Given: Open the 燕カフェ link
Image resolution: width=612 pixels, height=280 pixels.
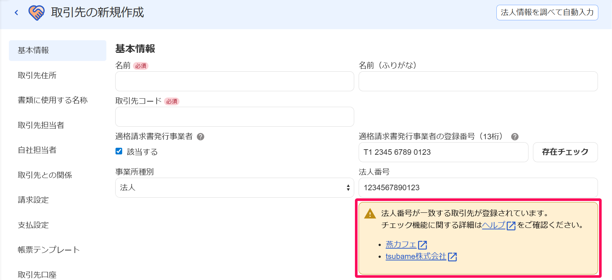Looking at the screenshot, I should pos(401,245).
